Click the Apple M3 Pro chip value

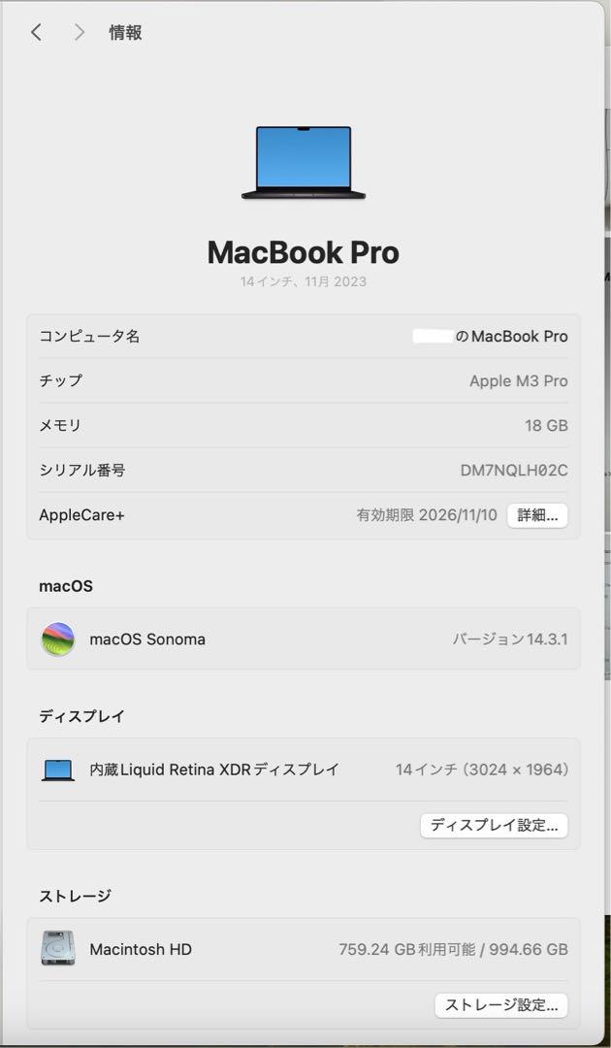click(x=519, y=381)
